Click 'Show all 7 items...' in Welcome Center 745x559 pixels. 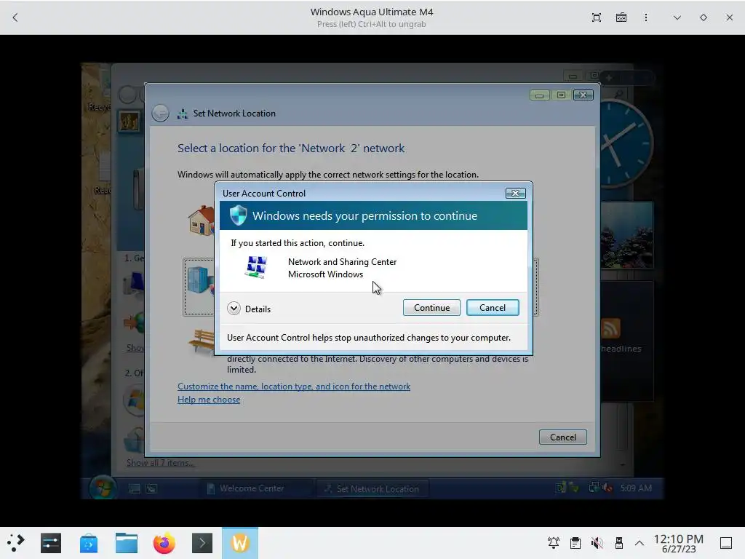click(x=160, y=462)
